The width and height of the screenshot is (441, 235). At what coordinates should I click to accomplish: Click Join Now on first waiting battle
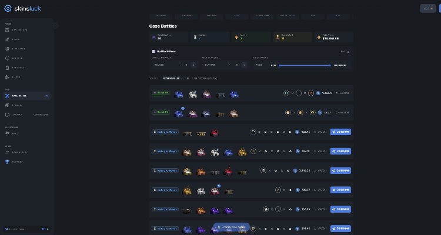pos(340,132)
